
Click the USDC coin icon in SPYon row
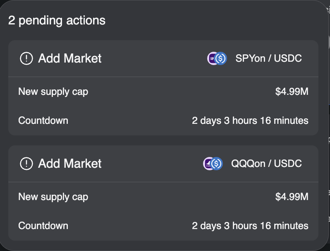221,58
